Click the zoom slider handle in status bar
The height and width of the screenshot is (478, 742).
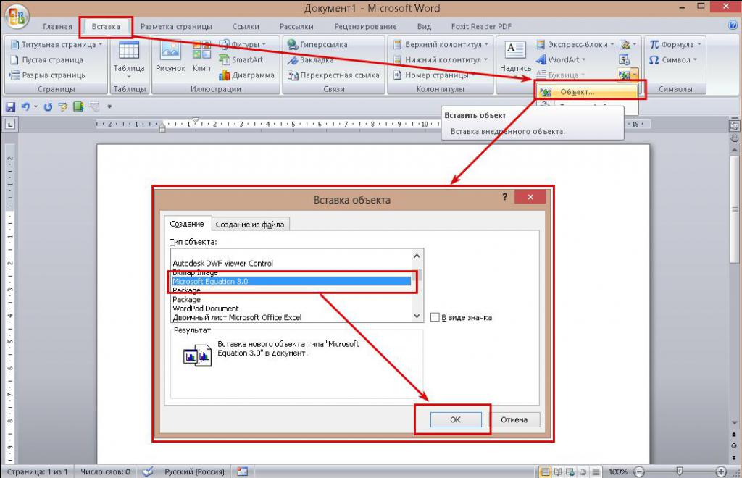click(679, 471)
